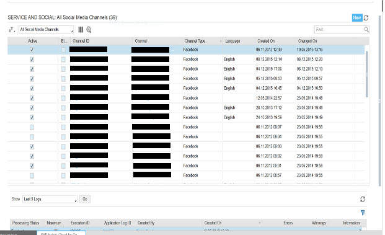The width and height of the screenshot is (385, 235).
Task: Click the sort icon beside the view dropdown
Action: tap(12, 30)
